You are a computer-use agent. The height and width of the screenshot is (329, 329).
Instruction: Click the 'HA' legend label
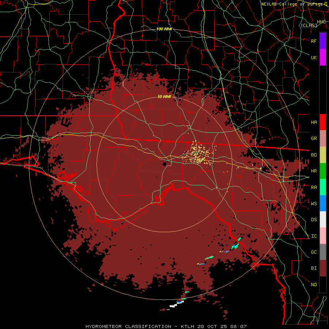pyautogui.click(x=314, y=122)
